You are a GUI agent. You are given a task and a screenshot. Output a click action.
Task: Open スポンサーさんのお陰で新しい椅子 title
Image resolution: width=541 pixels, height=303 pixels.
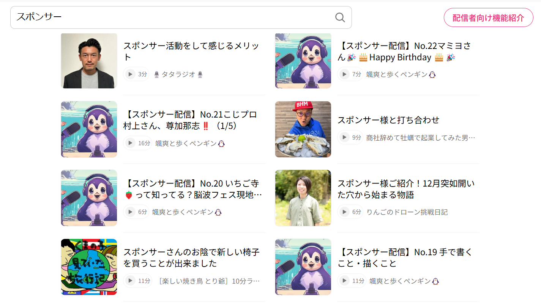pyautogui.click(x=191, y=257)
